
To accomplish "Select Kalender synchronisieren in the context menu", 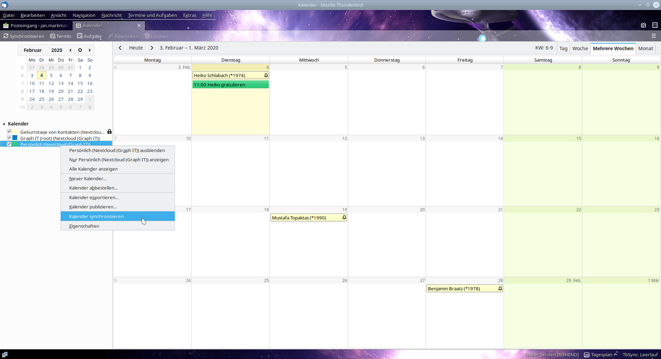I will pos(96,216).
